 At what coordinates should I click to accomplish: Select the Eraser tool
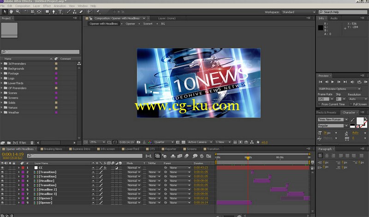coord(81,12)
